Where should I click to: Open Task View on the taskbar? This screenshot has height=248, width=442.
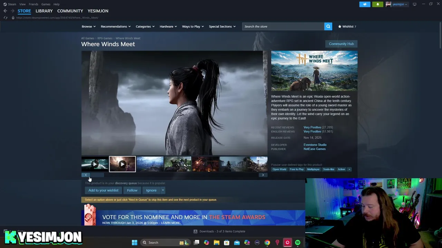pyautogui.click(x=196, y=242)
